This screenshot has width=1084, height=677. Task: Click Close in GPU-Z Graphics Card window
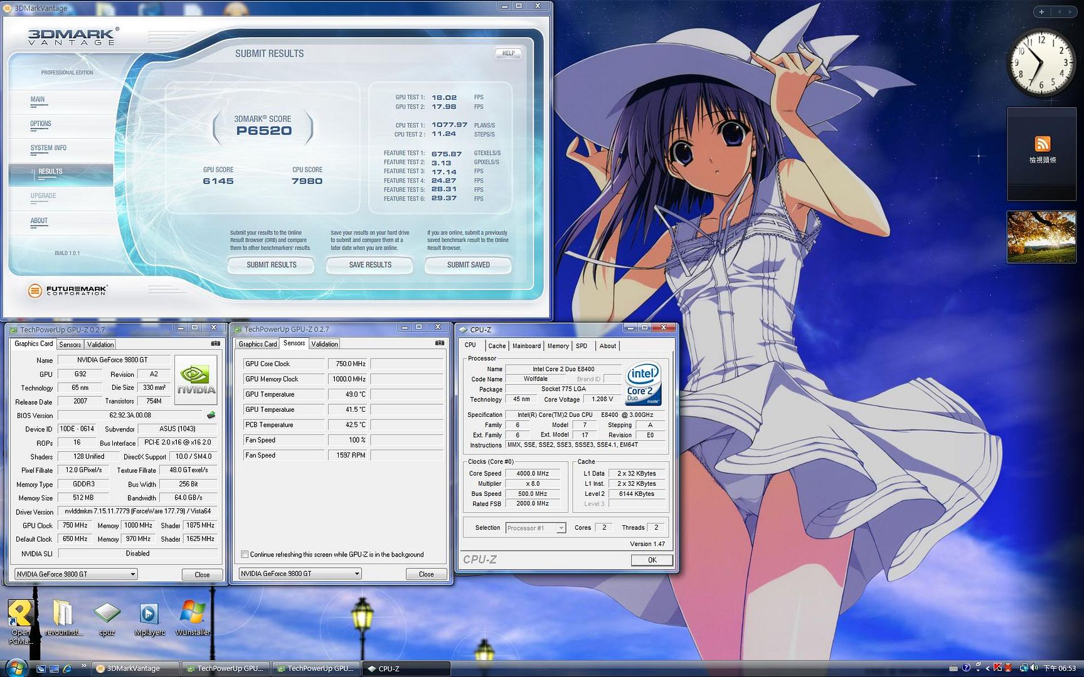click(x=202, y=574)
